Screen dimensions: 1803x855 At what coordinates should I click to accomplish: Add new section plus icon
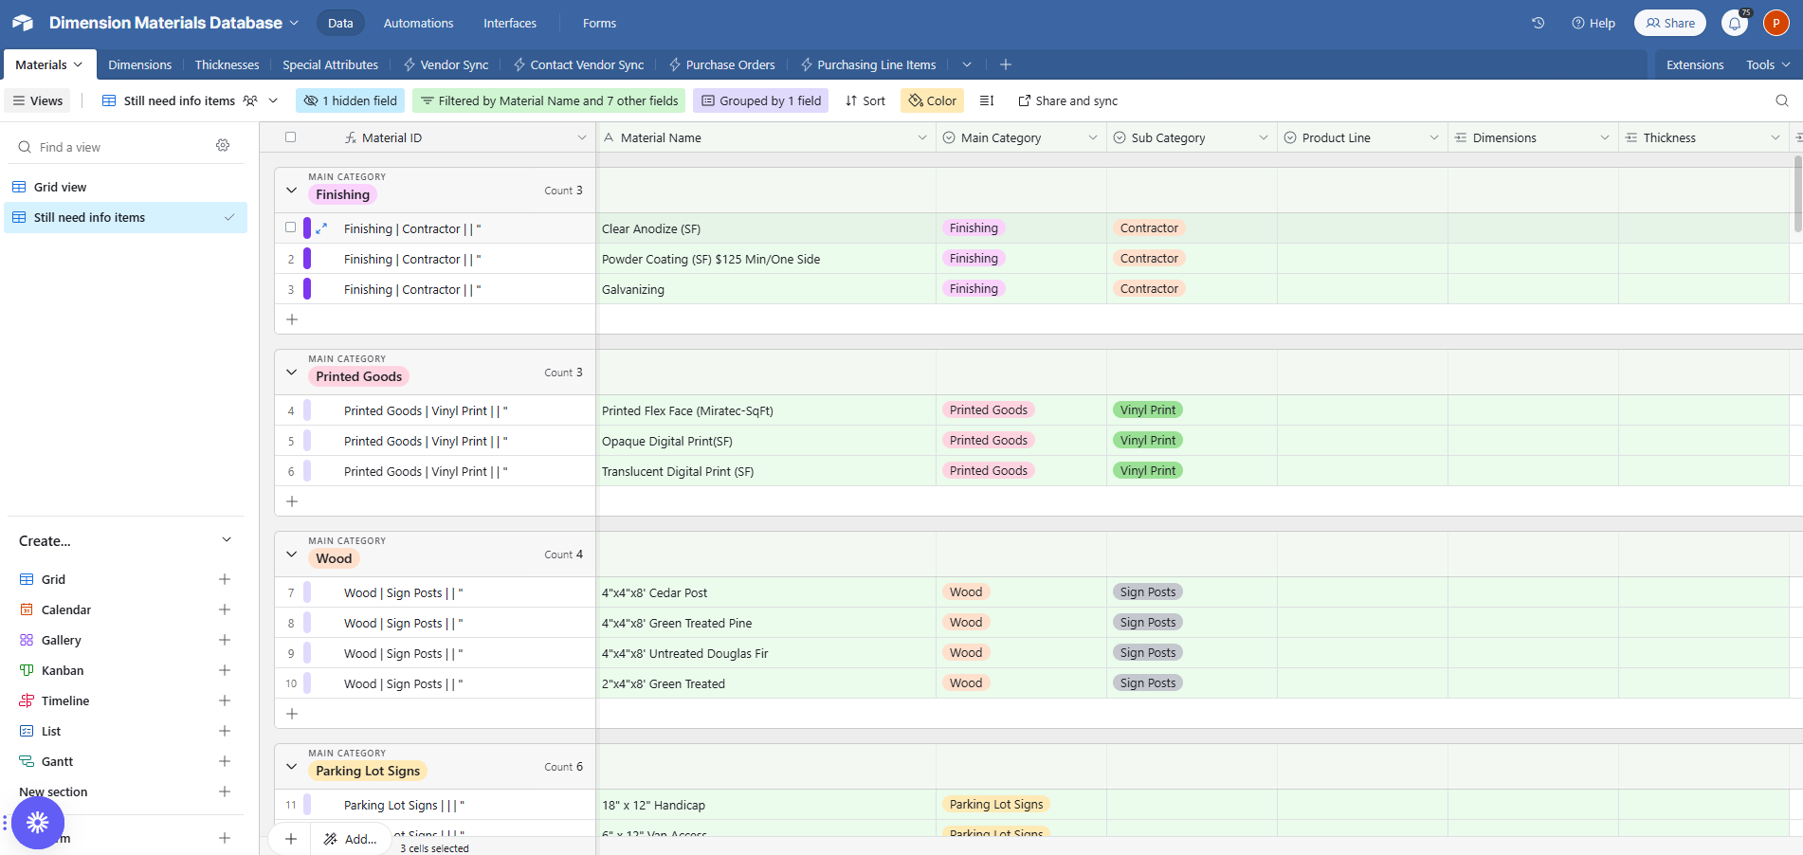pyautogui.click(x=225, y=791)
